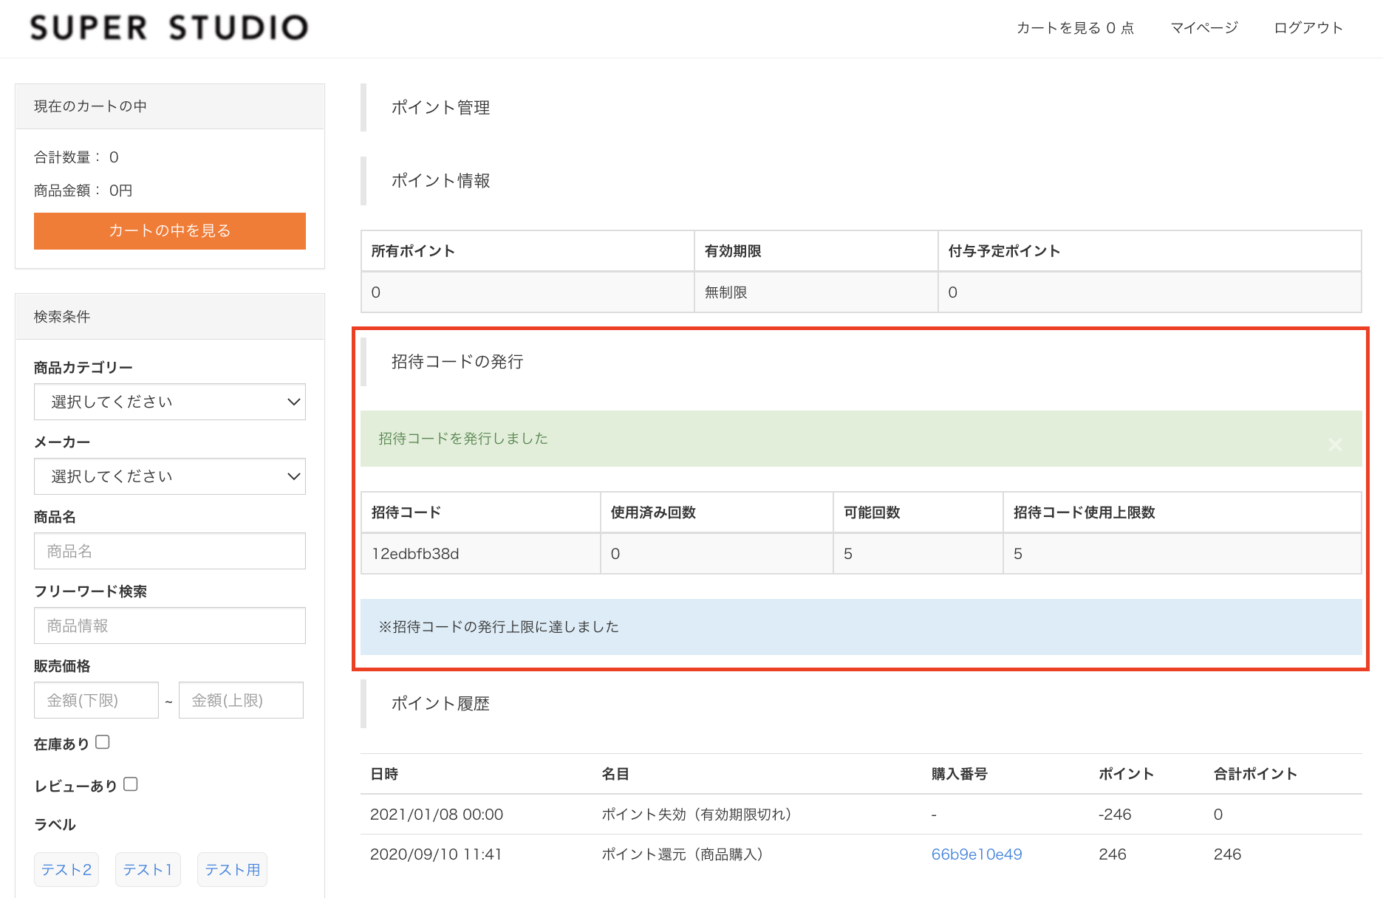Focus the フリーワード検索 input field
Viewport: 1383px width, 898px height.
(x=170, y=625)
